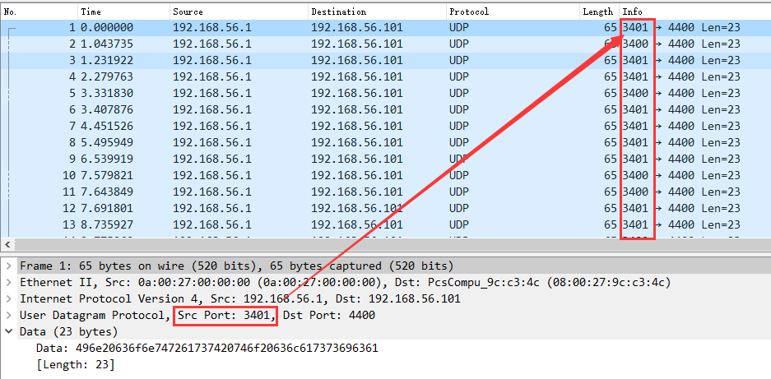Expand the User Datagram Protocol node
The image size is (771, 379).
click(x=9, y=315)
